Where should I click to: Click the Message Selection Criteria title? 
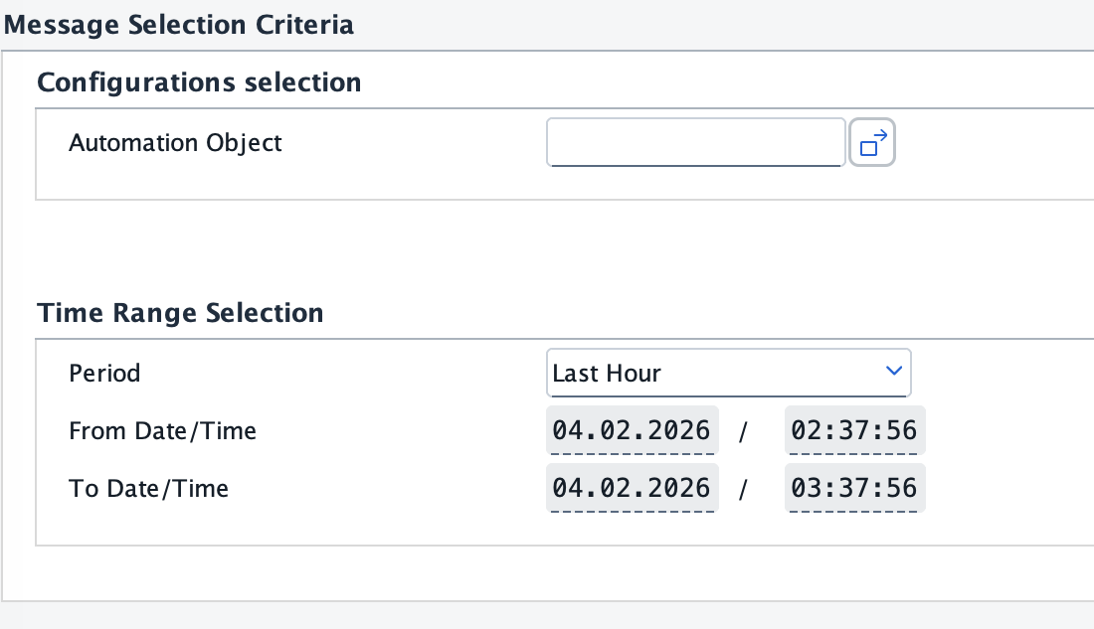pos(179,24)
